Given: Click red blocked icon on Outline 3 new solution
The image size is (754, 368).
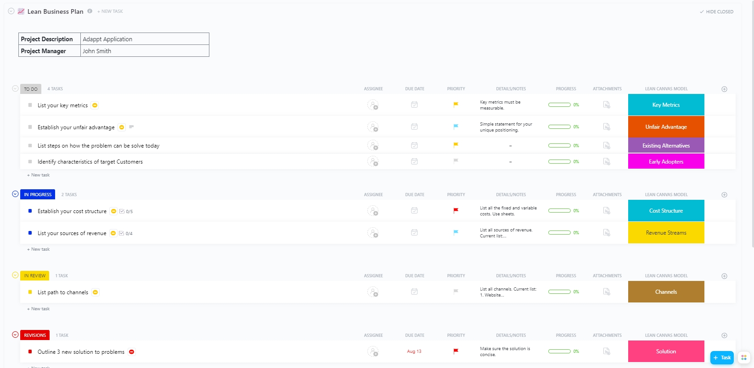Looking at the screenshot, I should click(x=132, y=352).
